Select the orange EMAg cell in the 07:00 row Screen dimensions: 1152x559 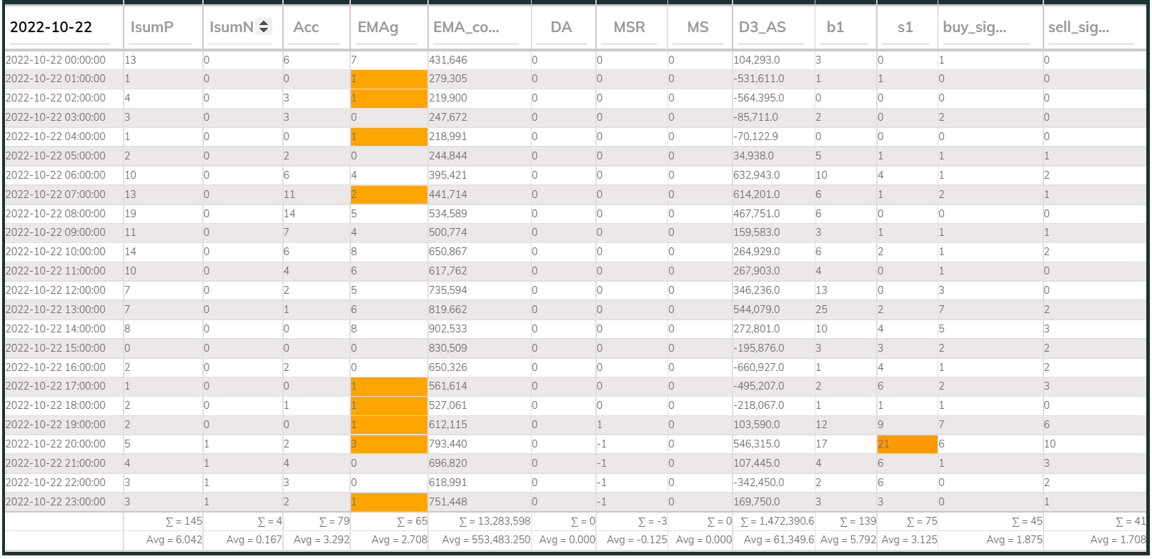[388, 194]
